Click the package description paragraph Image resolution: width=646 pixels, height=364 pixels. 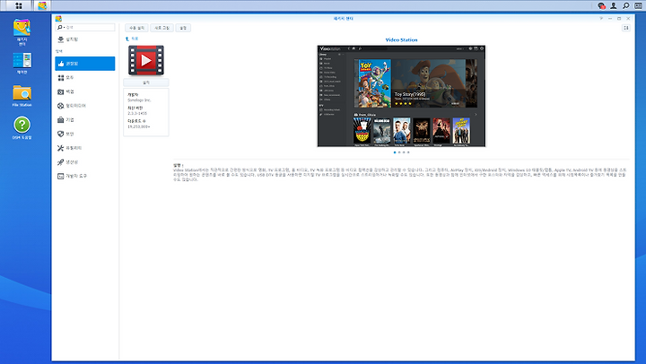click(399, 175)
